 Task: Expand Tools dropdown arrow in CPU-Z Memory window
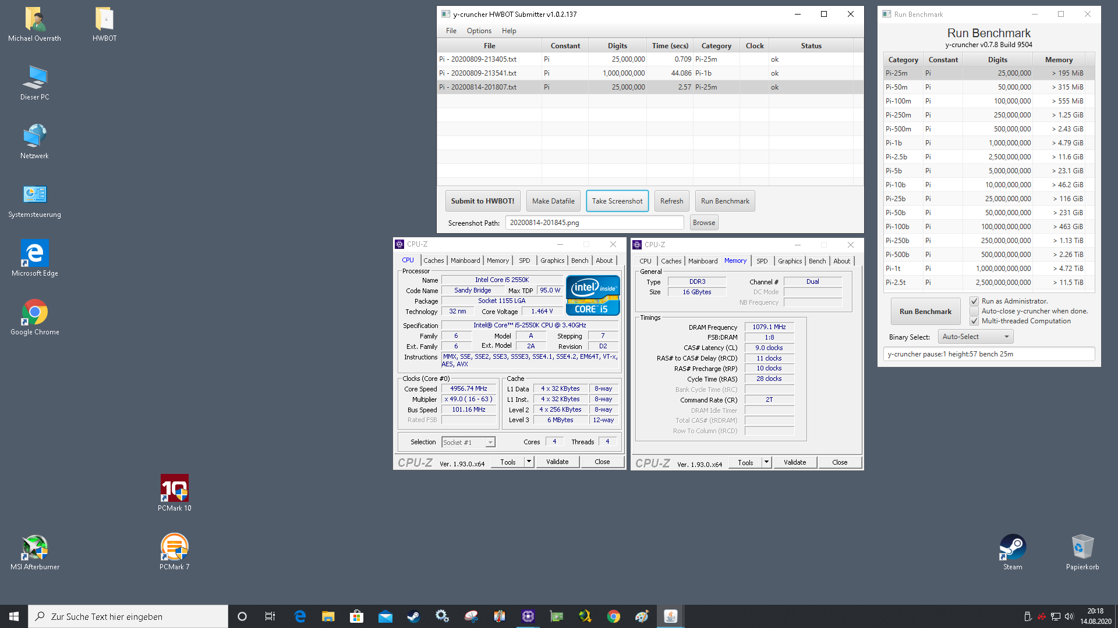pos(766,462)
